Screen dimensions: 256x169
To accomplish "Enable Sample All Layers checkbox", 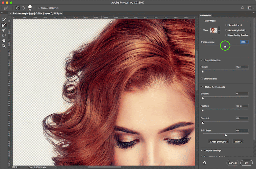I will 40,8.
